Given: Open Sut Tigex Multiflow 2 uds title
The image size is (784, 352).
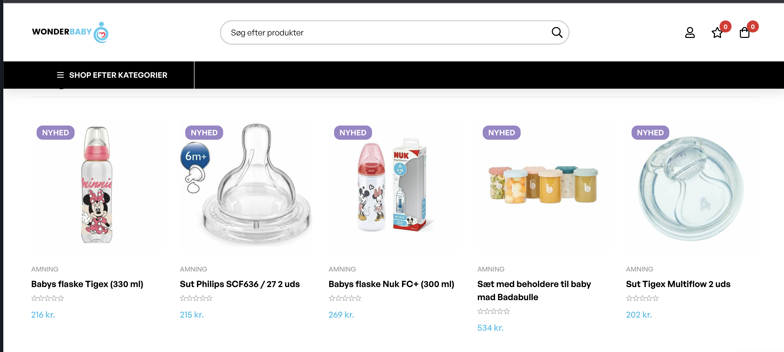Looking at the screenshot, I should click(678, 284).
